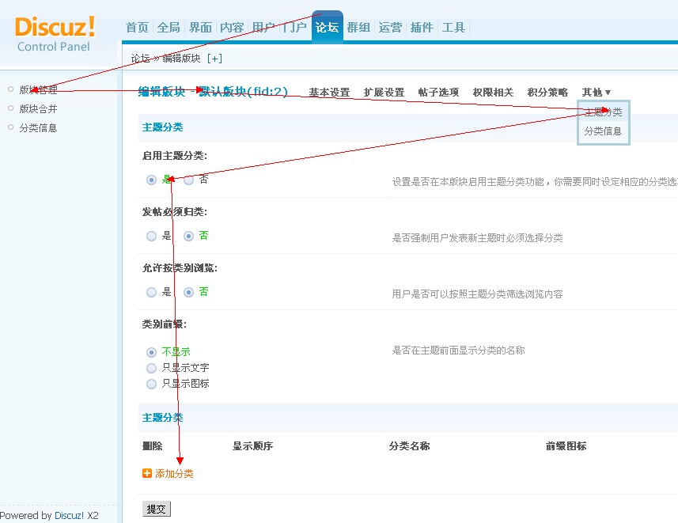Click the 删除 column header
The height and width of the screenshot is (523, 678).
click(152, 446)
